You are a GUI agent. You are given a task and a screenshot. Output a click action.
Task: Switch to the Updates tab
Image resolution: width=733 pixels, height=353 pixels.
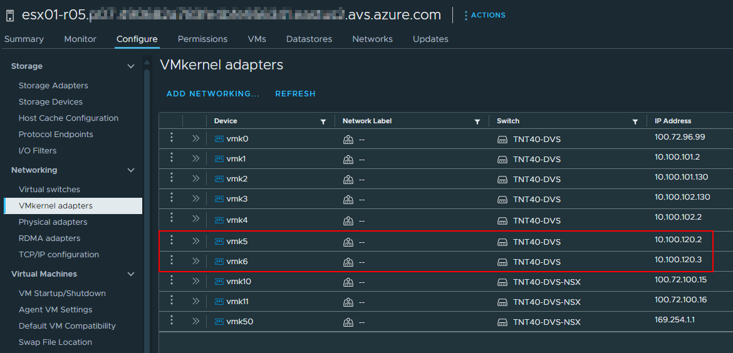tap(430, 39)
